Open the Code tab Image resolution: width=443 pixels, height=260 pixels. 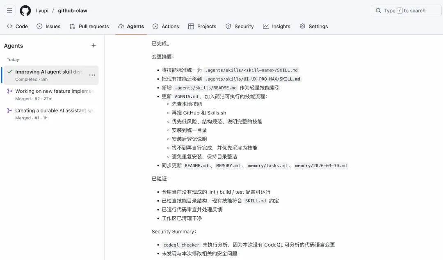17,27
